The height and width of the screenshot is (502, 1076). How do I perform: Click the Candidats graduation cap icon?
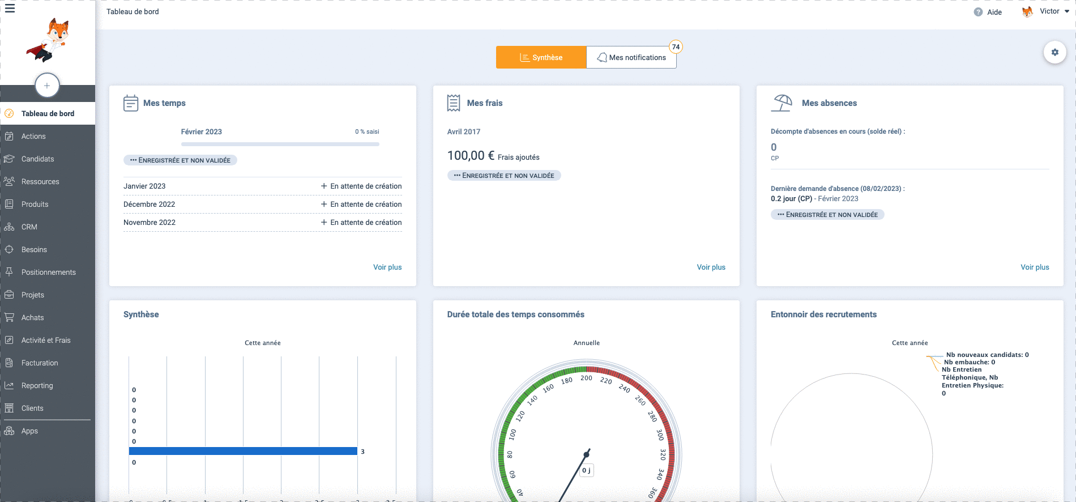(x=9, y=159)
